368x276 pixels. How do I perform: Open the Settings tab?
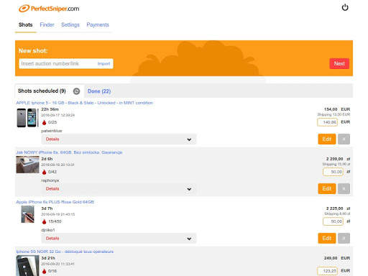click(x=70, y=25)
